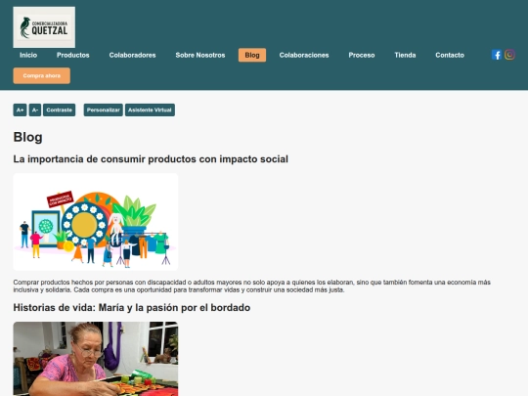
Task: Open the Facebook page icon
Action: pos(497,55)
